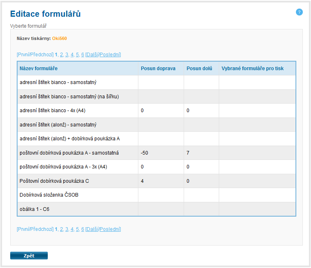This screenshot has height=268, width=311.
Task: Select form 'adresní štítek bianco - samostatný'
Action: [x=58, y=82]
